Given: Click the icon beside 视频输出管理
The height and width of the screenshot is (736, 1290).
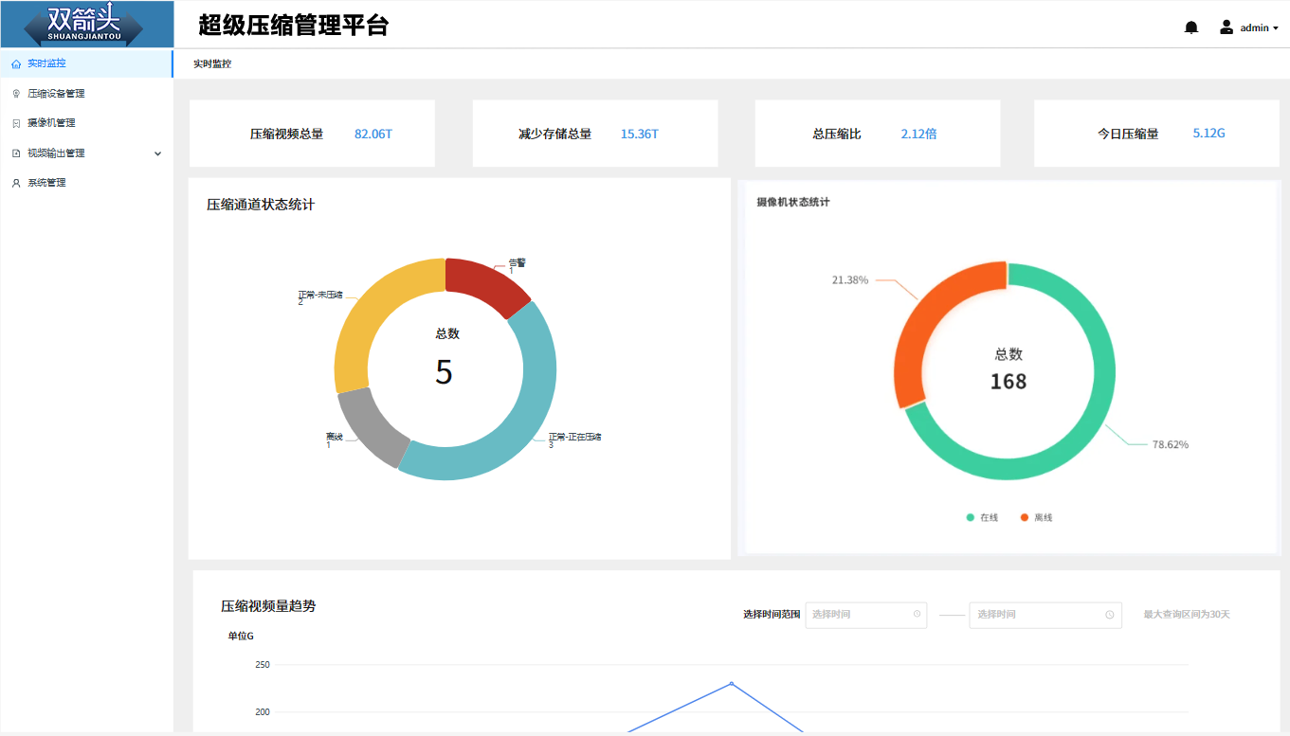Looking at the screenshot, I should 15,153.
